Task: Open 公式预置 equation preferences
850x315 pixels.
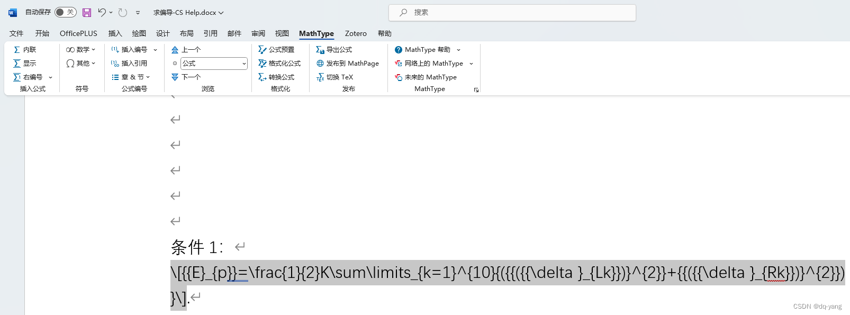Action: pos(276,49)
